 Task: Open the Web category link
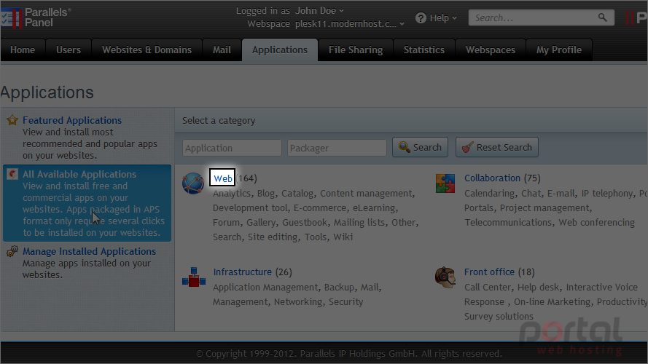(x=223, y=178)
